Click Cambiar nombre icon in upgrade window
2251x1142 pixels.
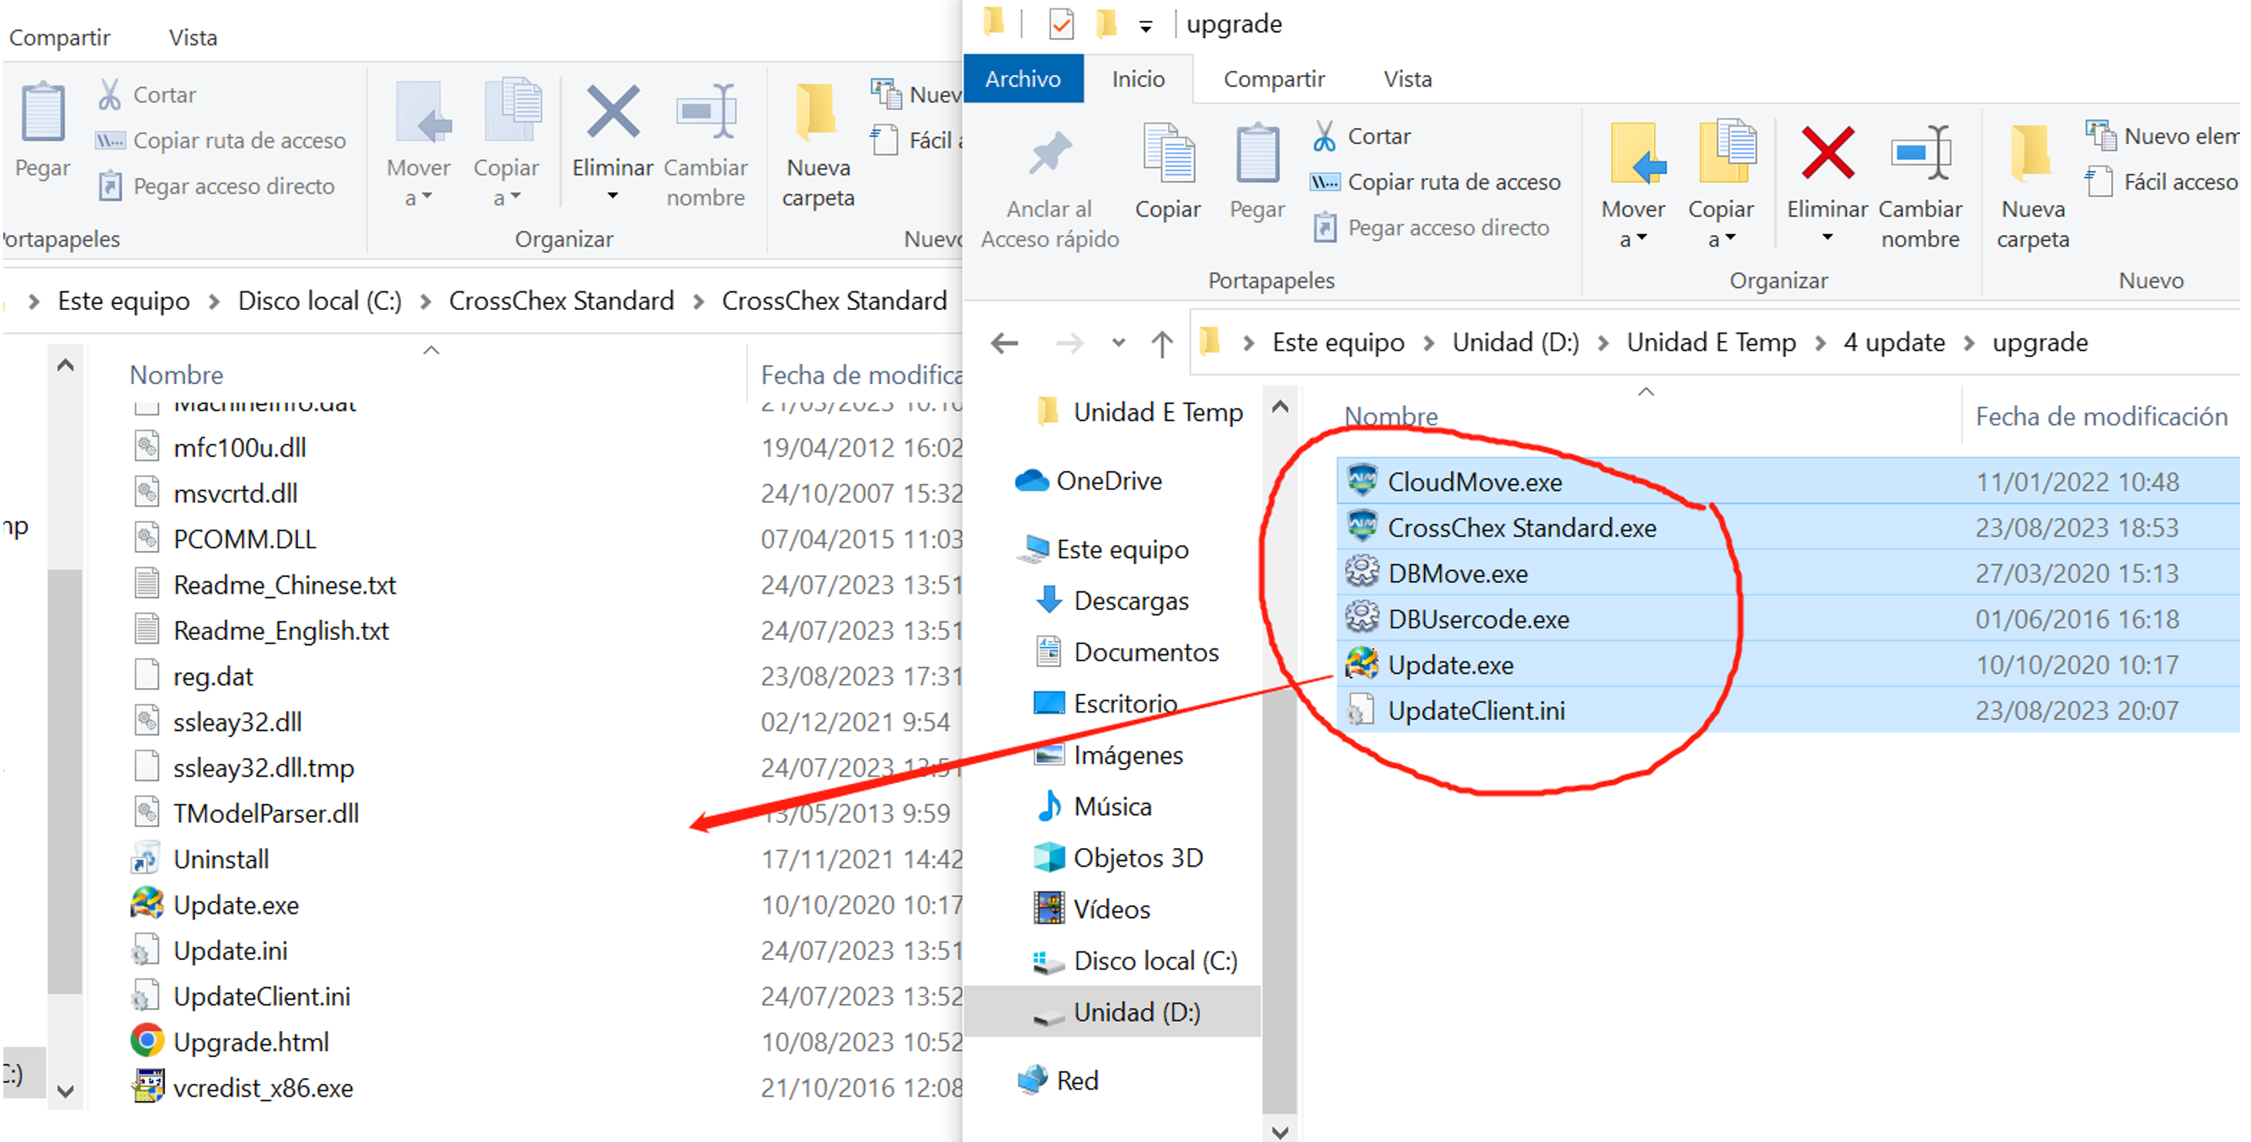tap(1920, 154)
